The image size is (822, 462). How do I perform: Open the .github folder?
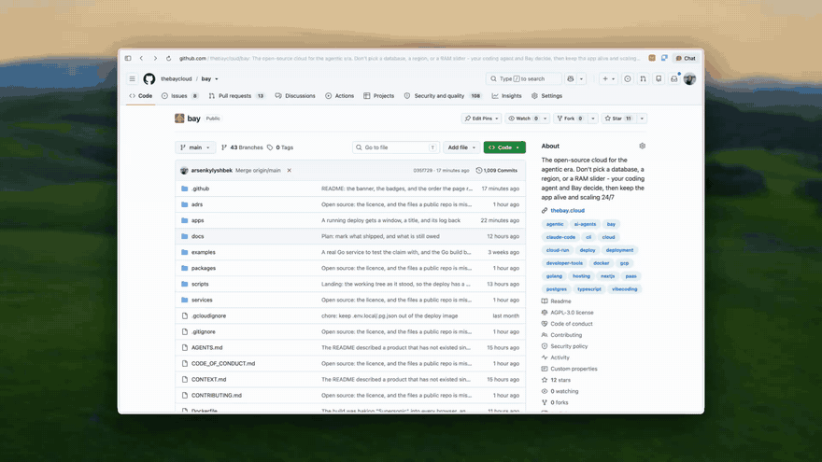point(200,189)
